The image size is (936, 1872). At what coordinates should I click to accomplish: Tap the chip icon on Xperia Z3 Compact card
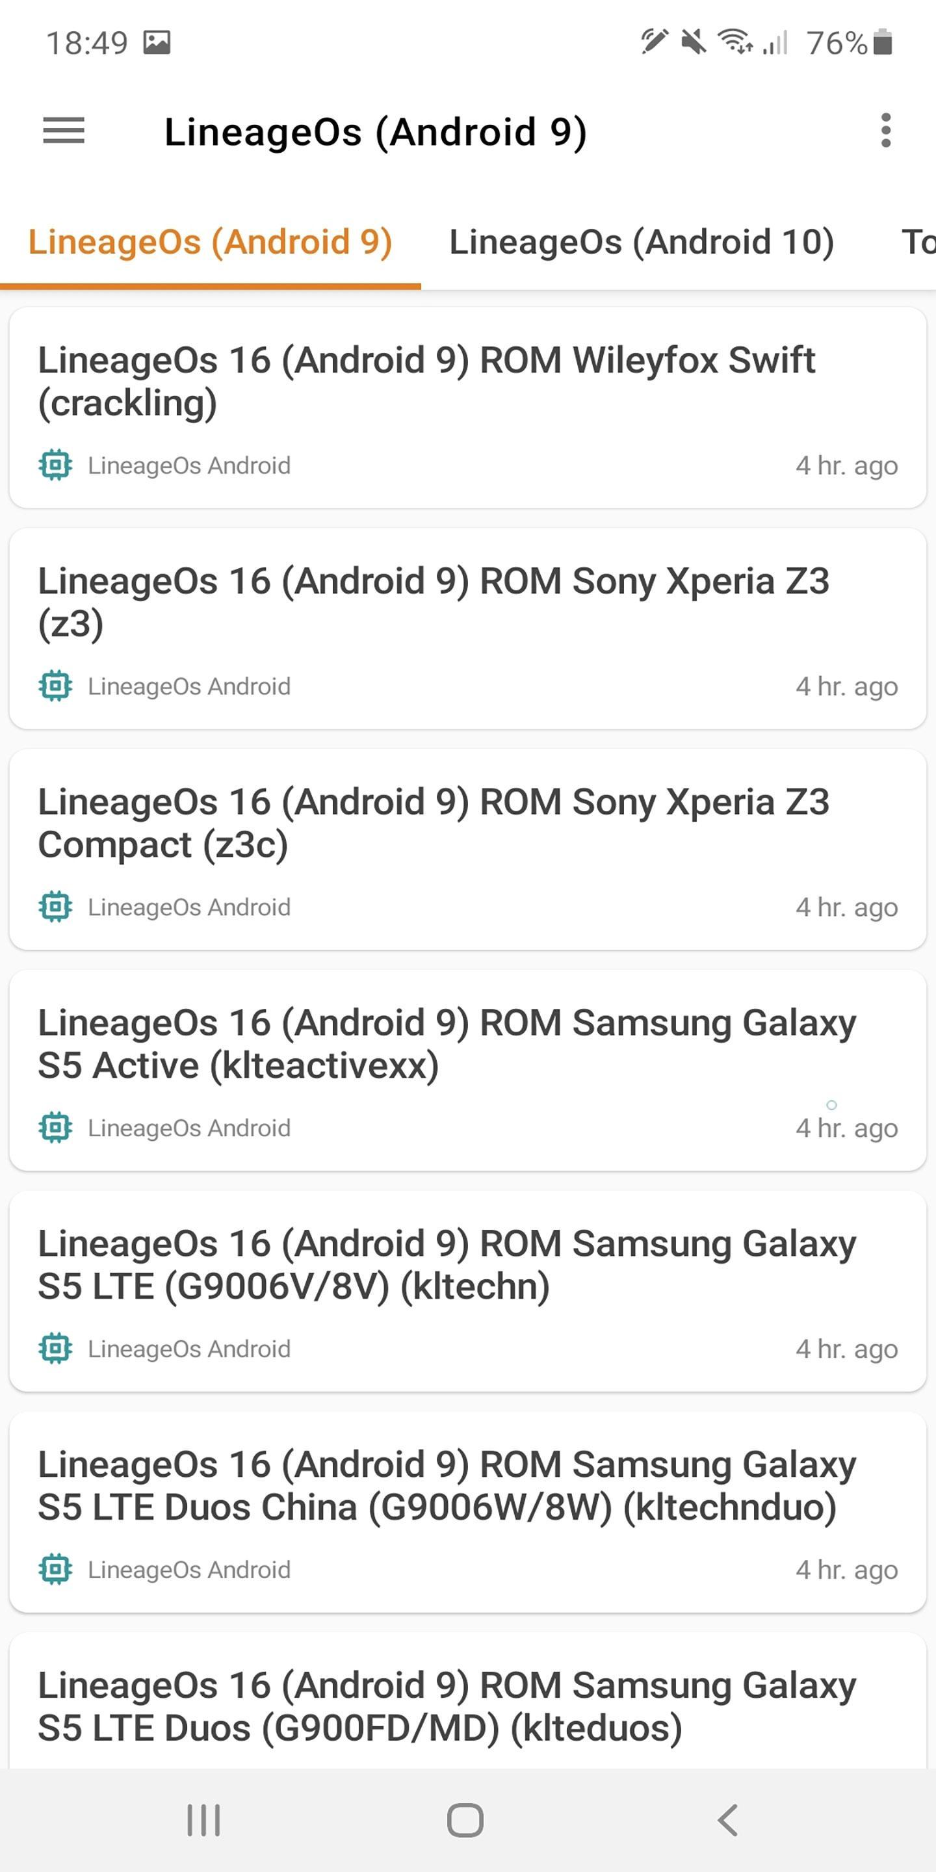click(55, 907)
